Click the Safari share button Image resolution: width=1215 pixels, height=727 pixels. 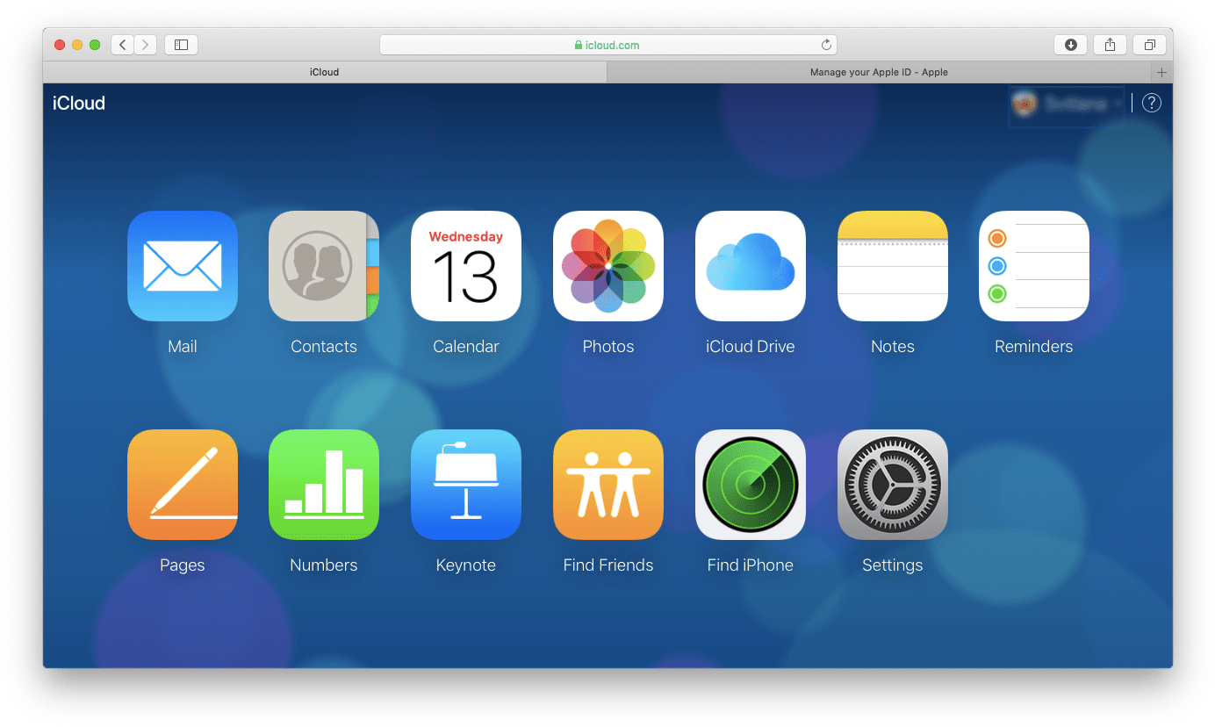1111,45
